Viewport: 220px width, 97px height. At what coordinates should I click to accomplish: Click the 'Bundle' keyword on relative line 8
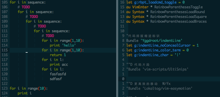[132, 41]
